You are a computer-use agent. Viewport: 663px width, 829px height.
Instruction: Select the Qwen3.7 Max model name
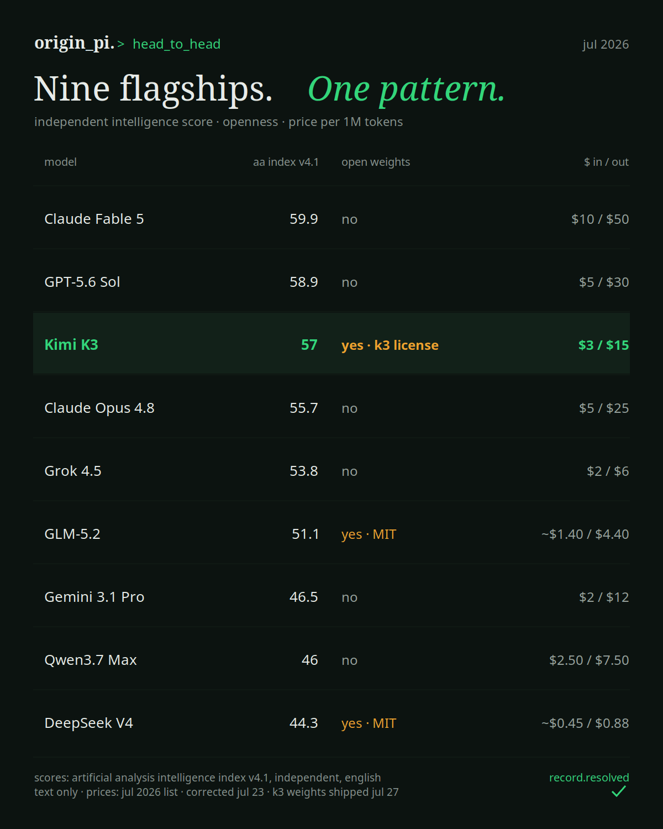pyautogui.click(x=91, y=660)
